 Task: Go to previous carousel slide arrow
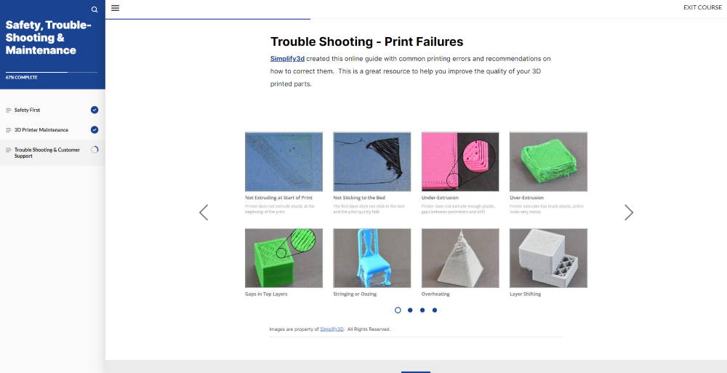204,212
